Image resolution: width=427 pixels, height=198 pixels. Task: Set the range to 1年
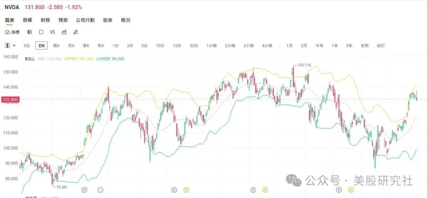(334, 46)
